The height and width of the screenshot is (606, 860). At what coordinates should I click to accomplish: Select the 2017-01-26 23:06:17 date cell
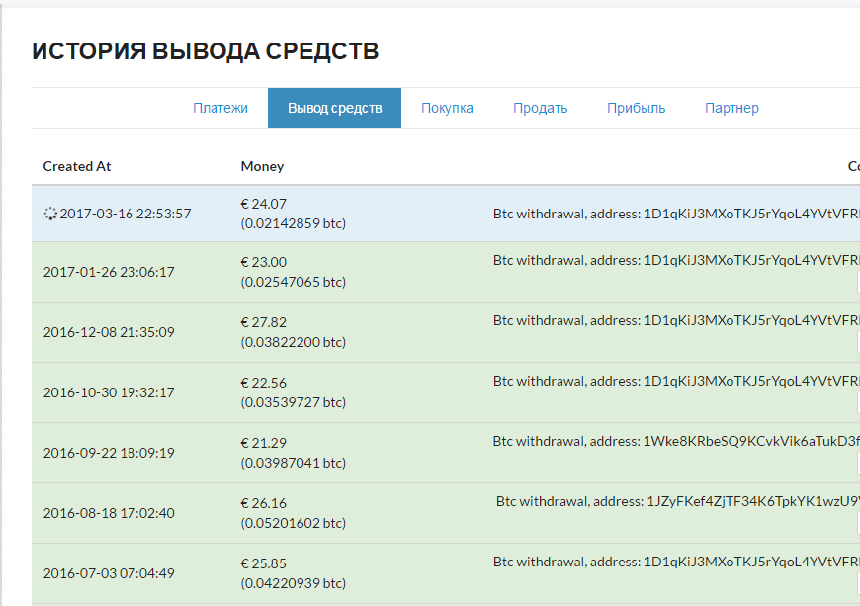pos(109,272)
